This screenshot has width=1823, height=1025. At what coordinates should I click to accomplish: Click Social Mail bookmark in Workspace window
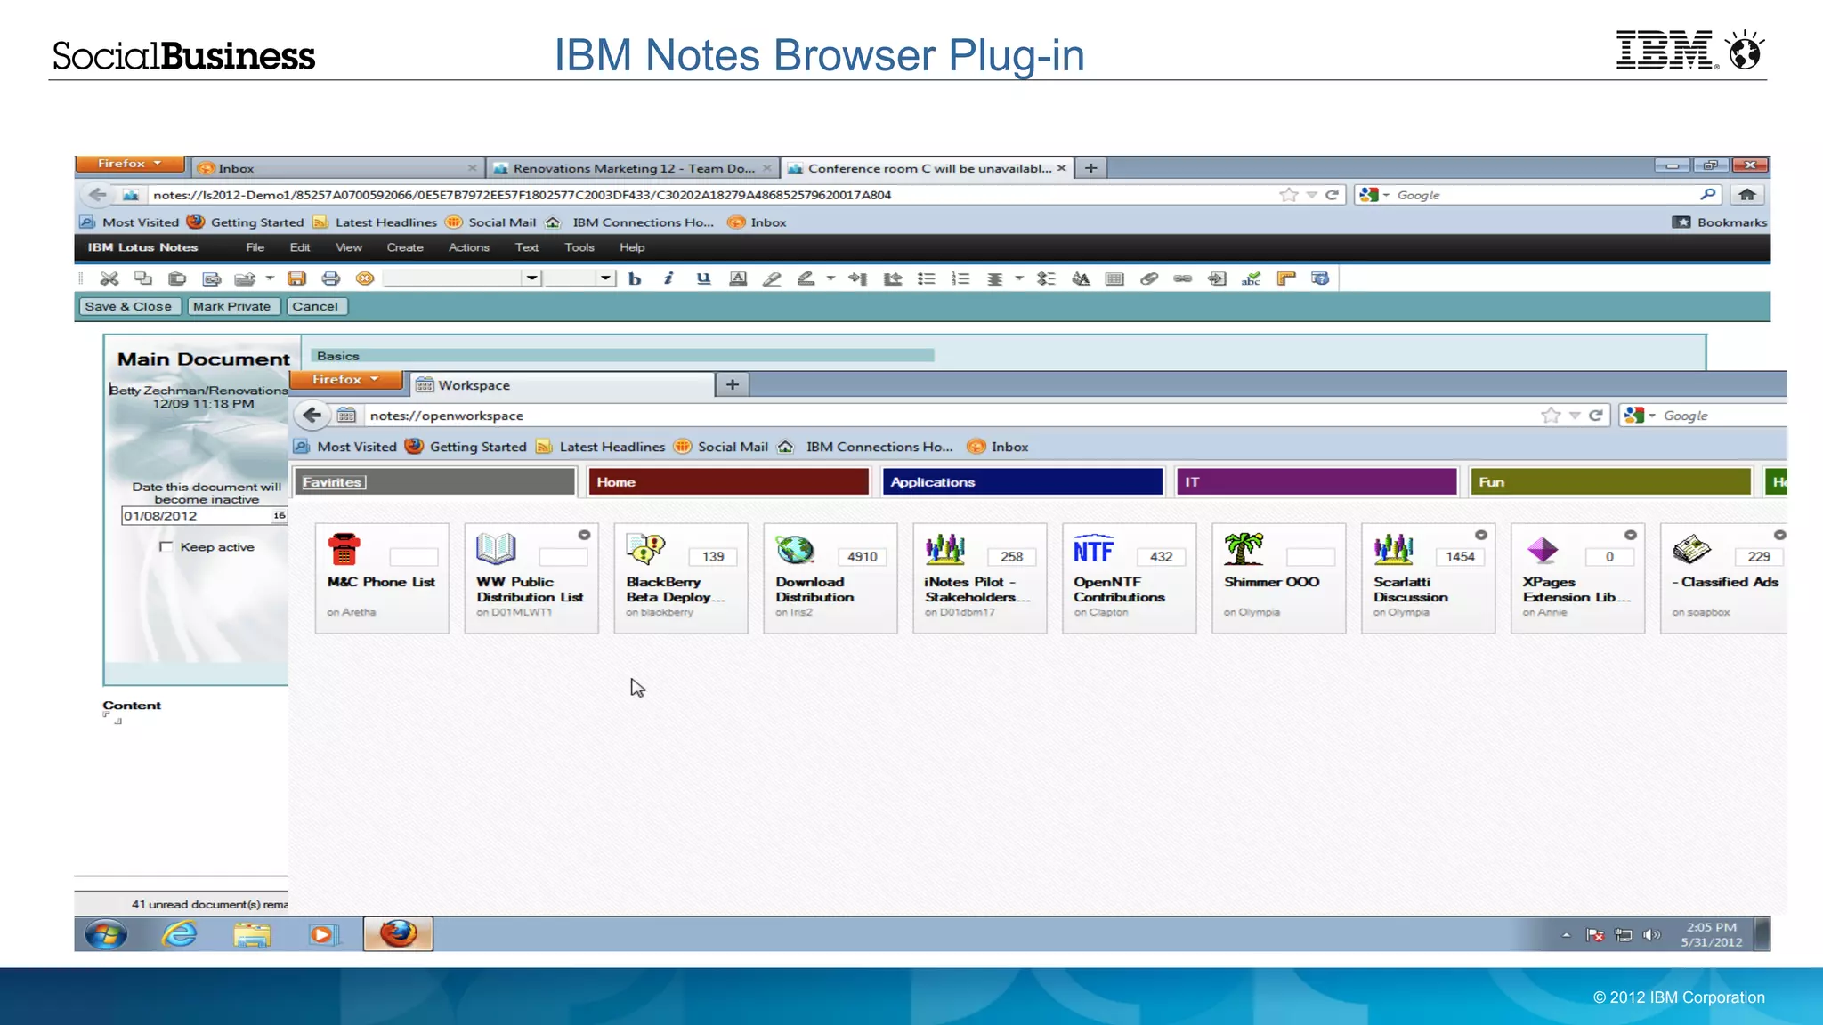tap(722, 447)
